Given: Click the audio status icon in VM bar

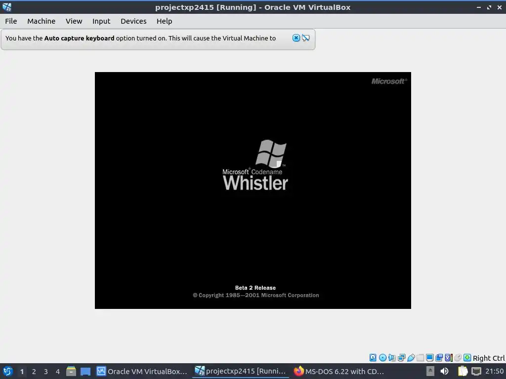Looking at the screenshot, I should pos(392,357).
